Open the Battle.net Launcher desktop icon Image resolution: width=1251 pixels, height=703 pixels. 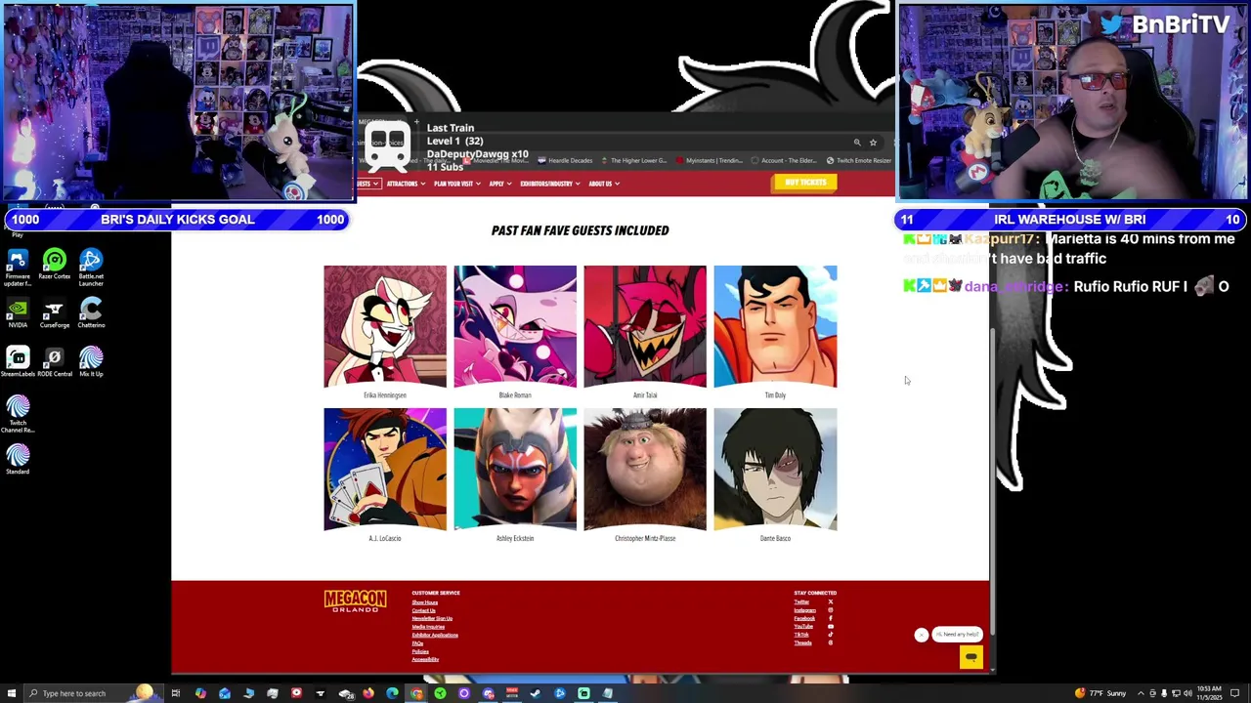pyautogui.click(x=91, y=266)
